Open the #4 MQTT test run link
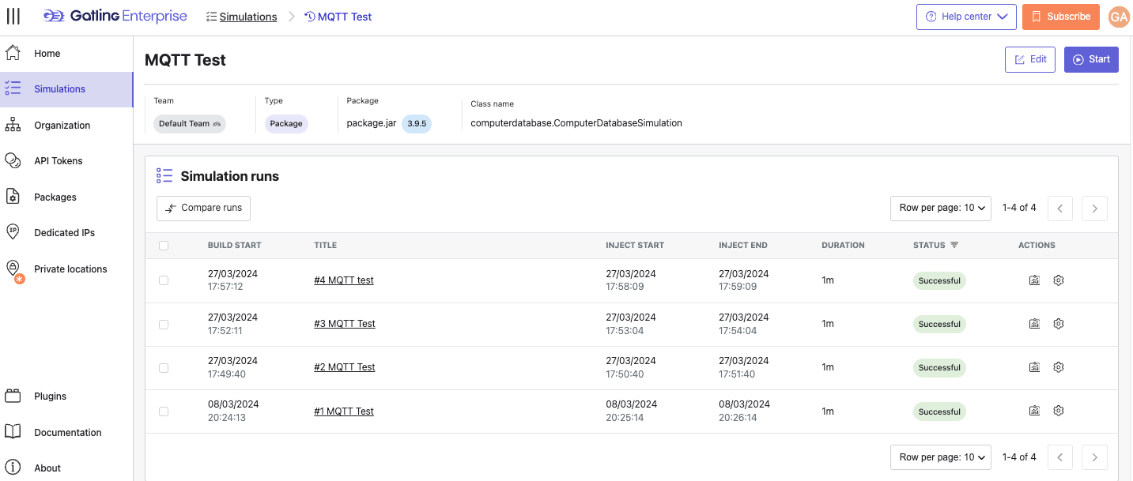 [344, 280]
